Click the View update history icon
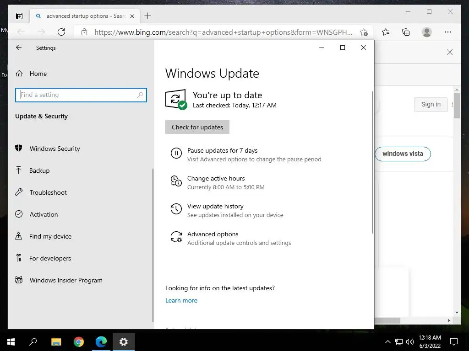This screenshot has height=351, width=469. point(176,209)
